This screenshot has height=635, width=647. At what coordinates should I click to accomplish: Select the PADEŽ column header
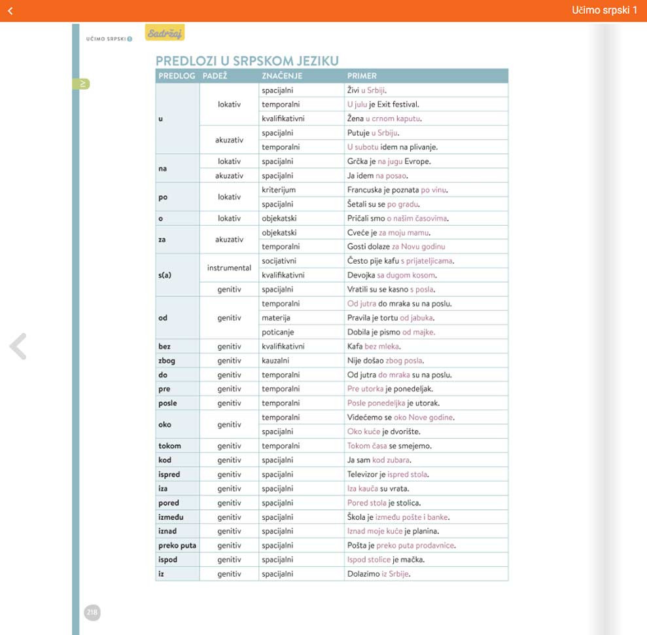click(x=215, y=76)
